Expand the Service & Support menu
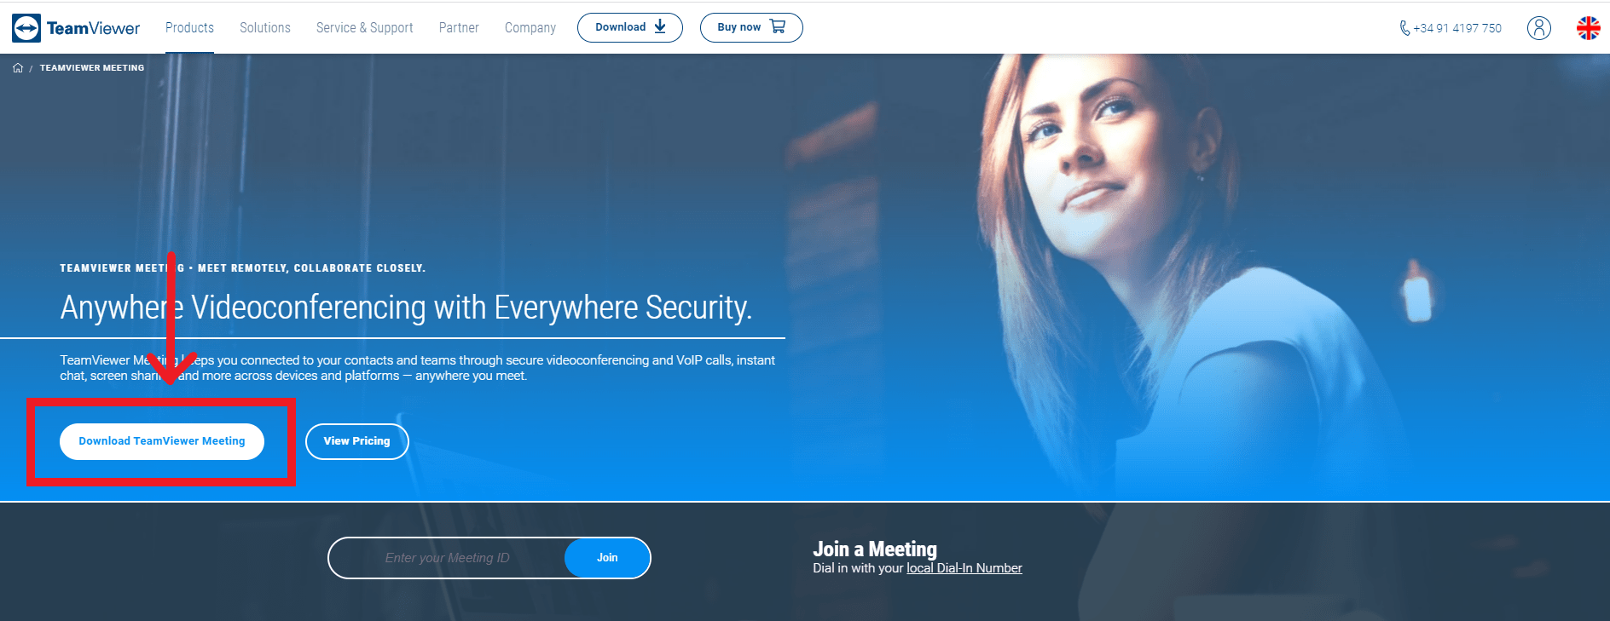Screen dimensions: 1610x621 (x=365, y=27)
